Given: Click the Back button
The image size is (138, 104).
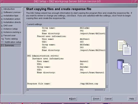Looking at the screenshot, I should (x=72, y=99).
